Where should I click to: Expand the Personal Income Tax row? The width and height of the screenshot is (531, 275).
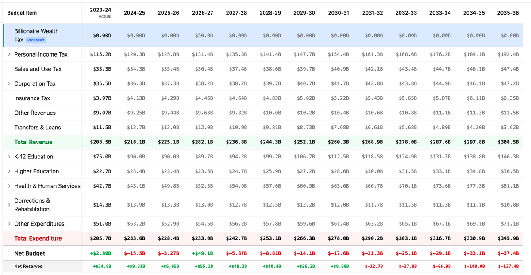point(9,54)
